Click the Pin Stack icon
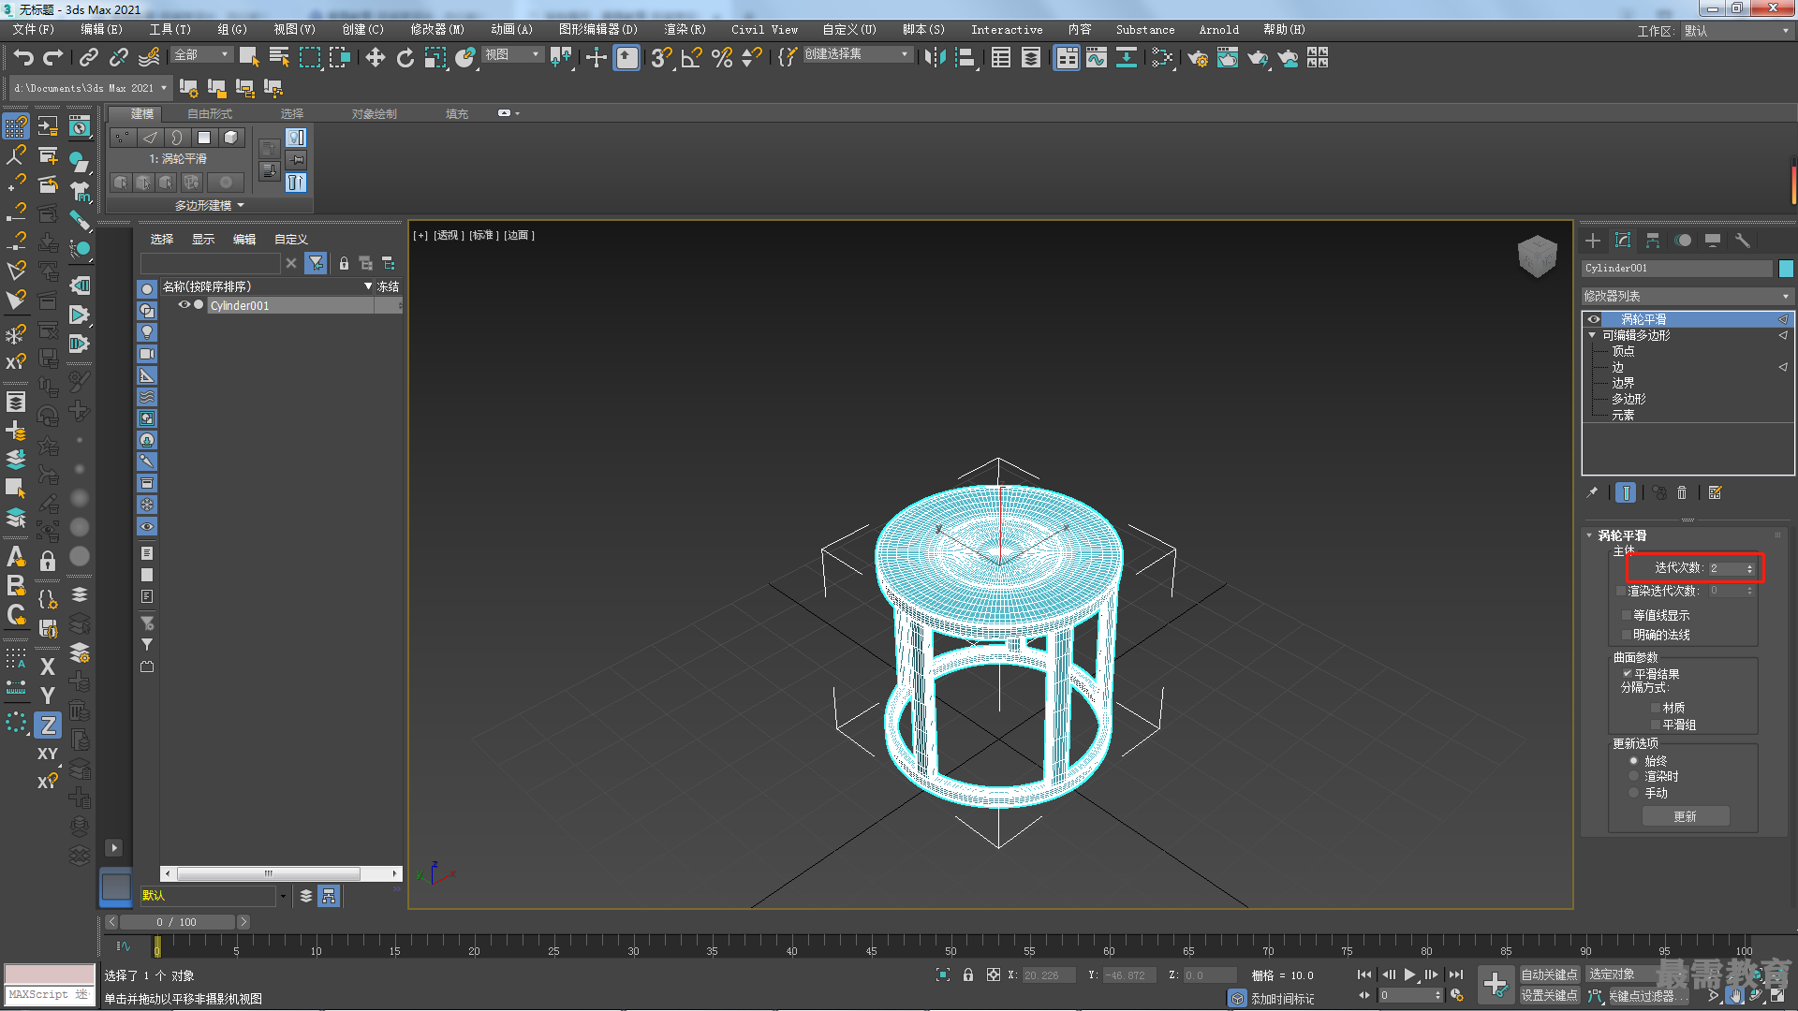The width and height of the screenshot is (1798, 1011). 1592,492
